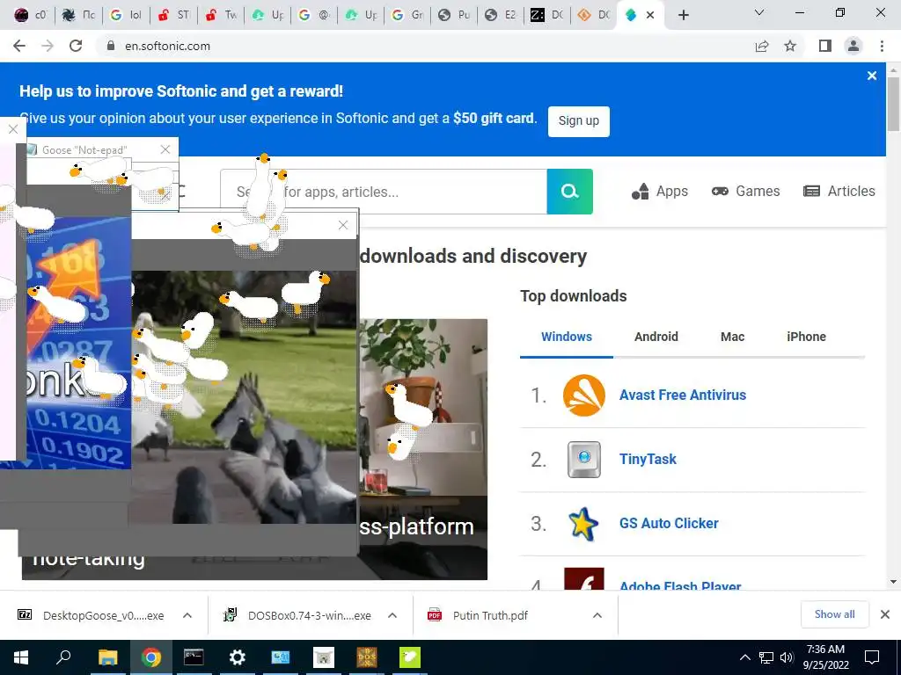
Task: Click the network tray icon
Action: click(x=766, y=657)
